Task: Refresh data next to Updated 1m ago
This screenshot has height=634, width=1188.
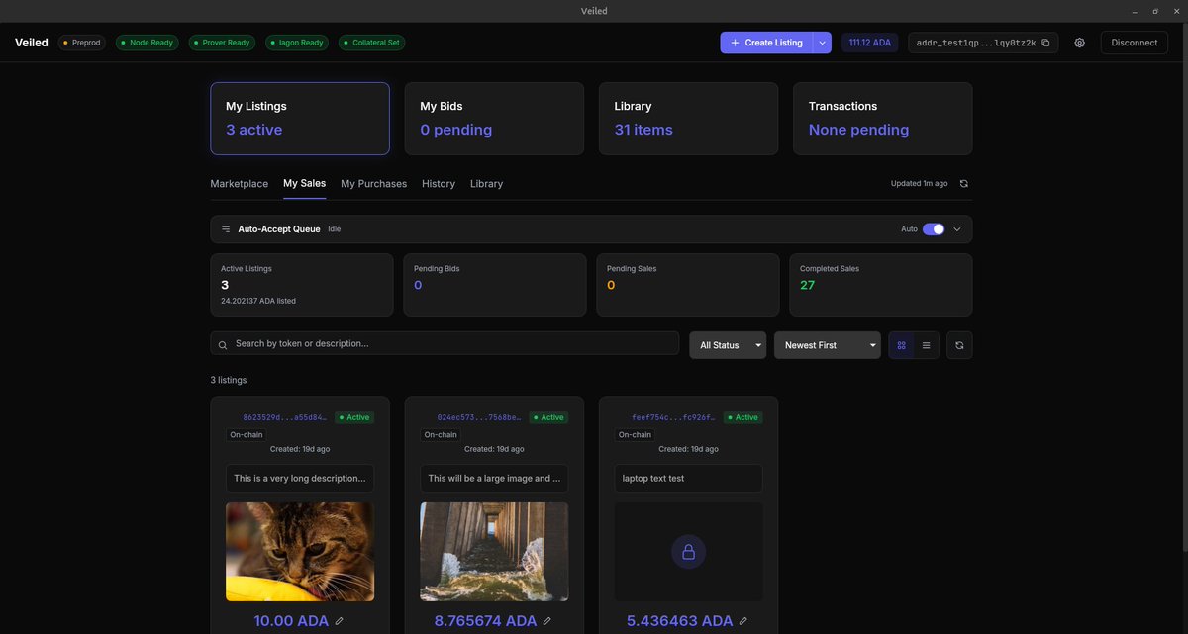Action: [x=963, y=184]
